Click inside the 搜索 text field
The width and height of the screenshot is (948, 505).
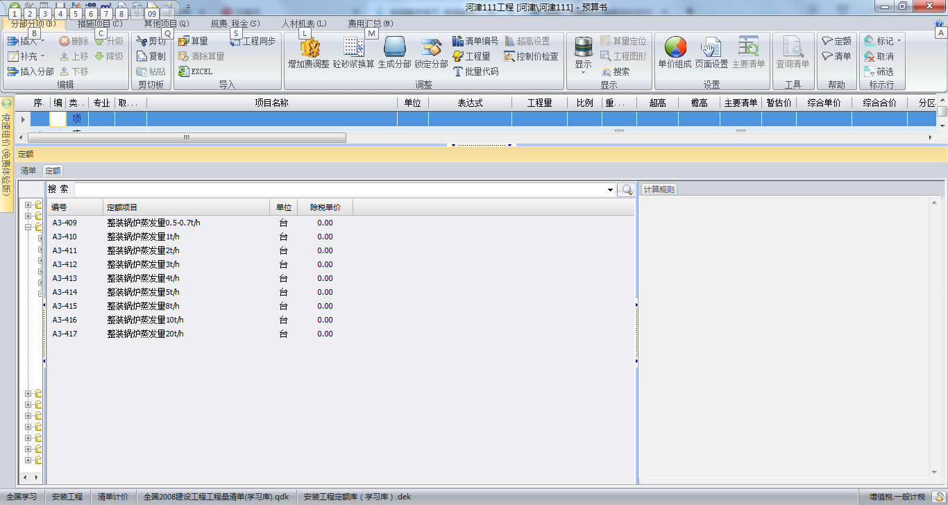pos(340,189)
